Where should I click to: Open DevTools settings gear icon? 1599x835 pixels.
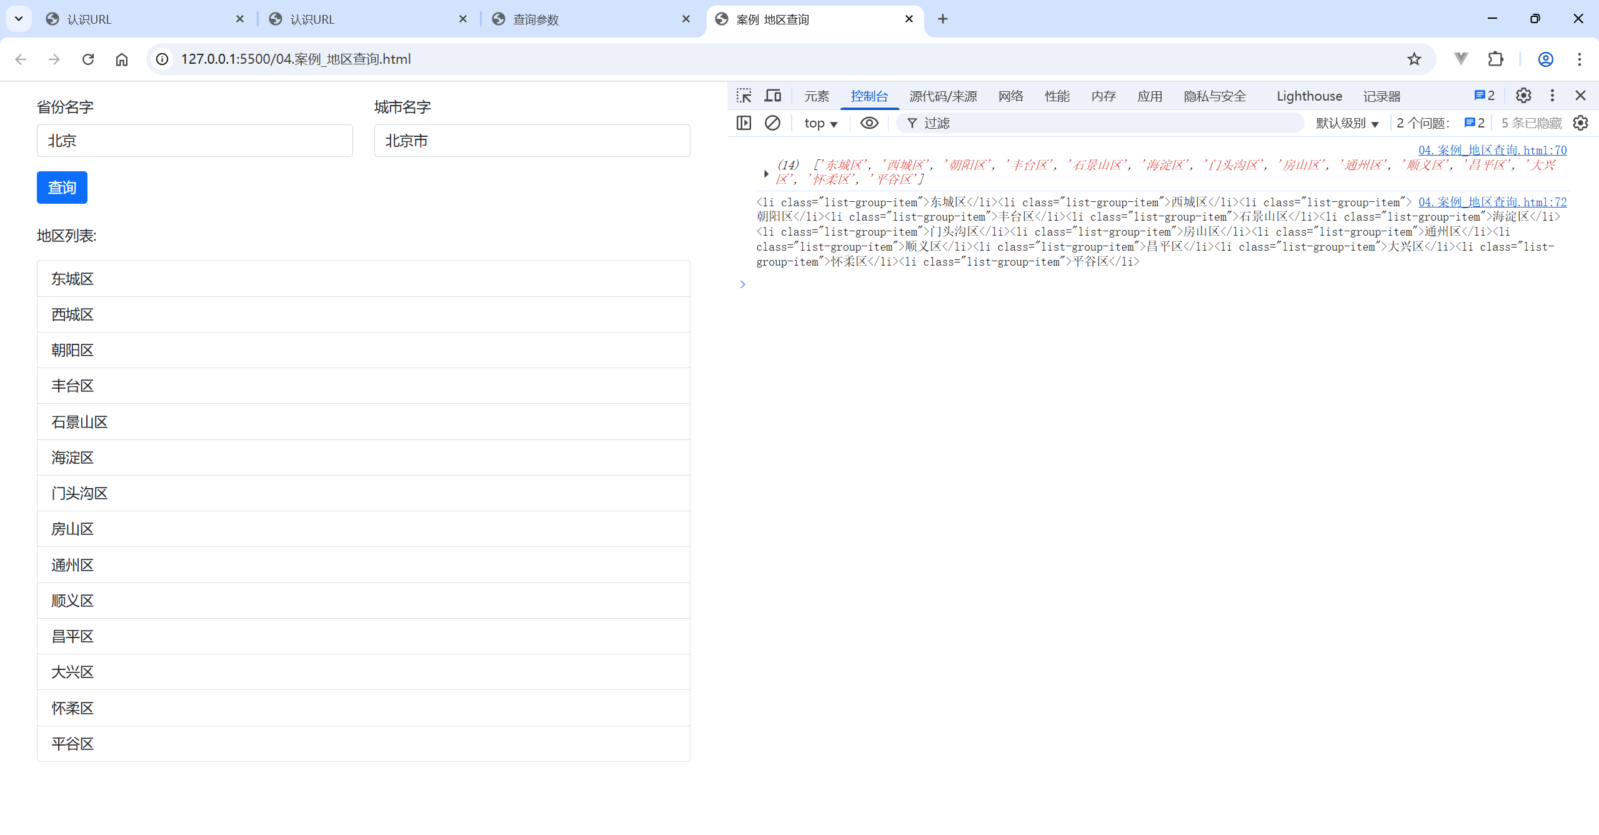[x=1523, y=96]
